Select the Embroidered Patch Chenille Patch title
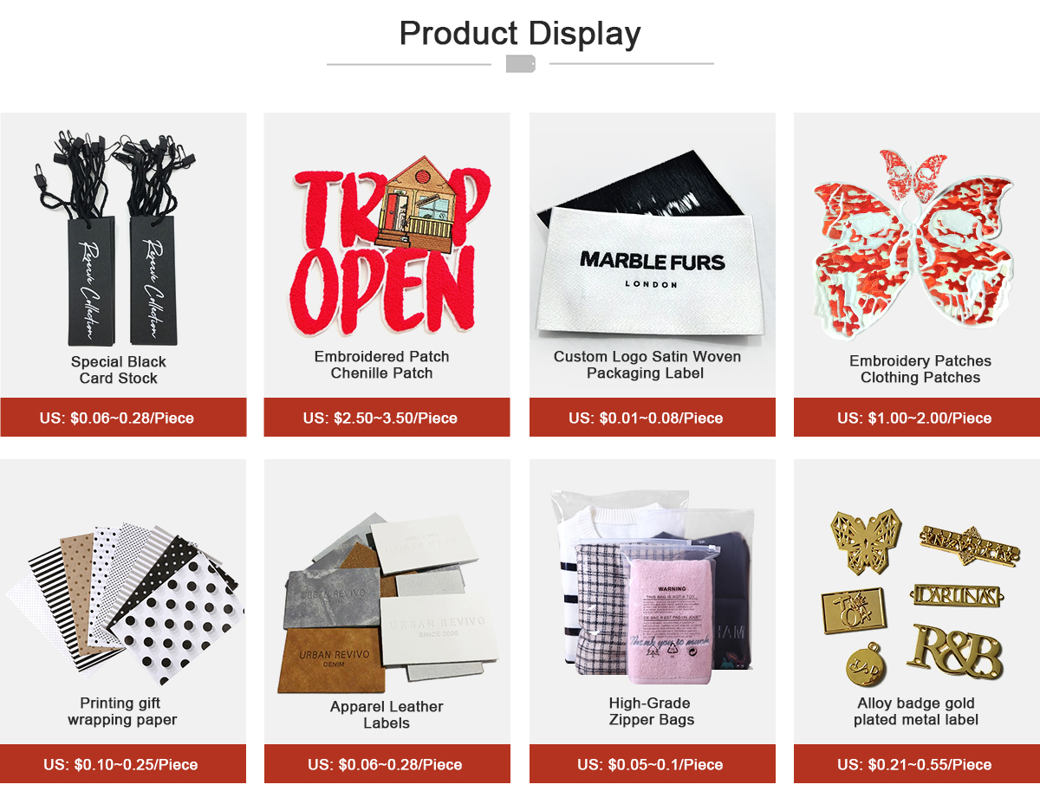Screen dimensions: 1040x804 click(381, 365)
